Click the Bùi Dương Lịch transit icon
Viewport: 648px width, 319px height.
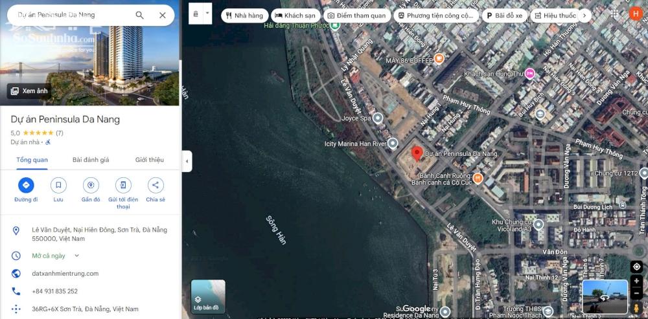click(622, 204)
